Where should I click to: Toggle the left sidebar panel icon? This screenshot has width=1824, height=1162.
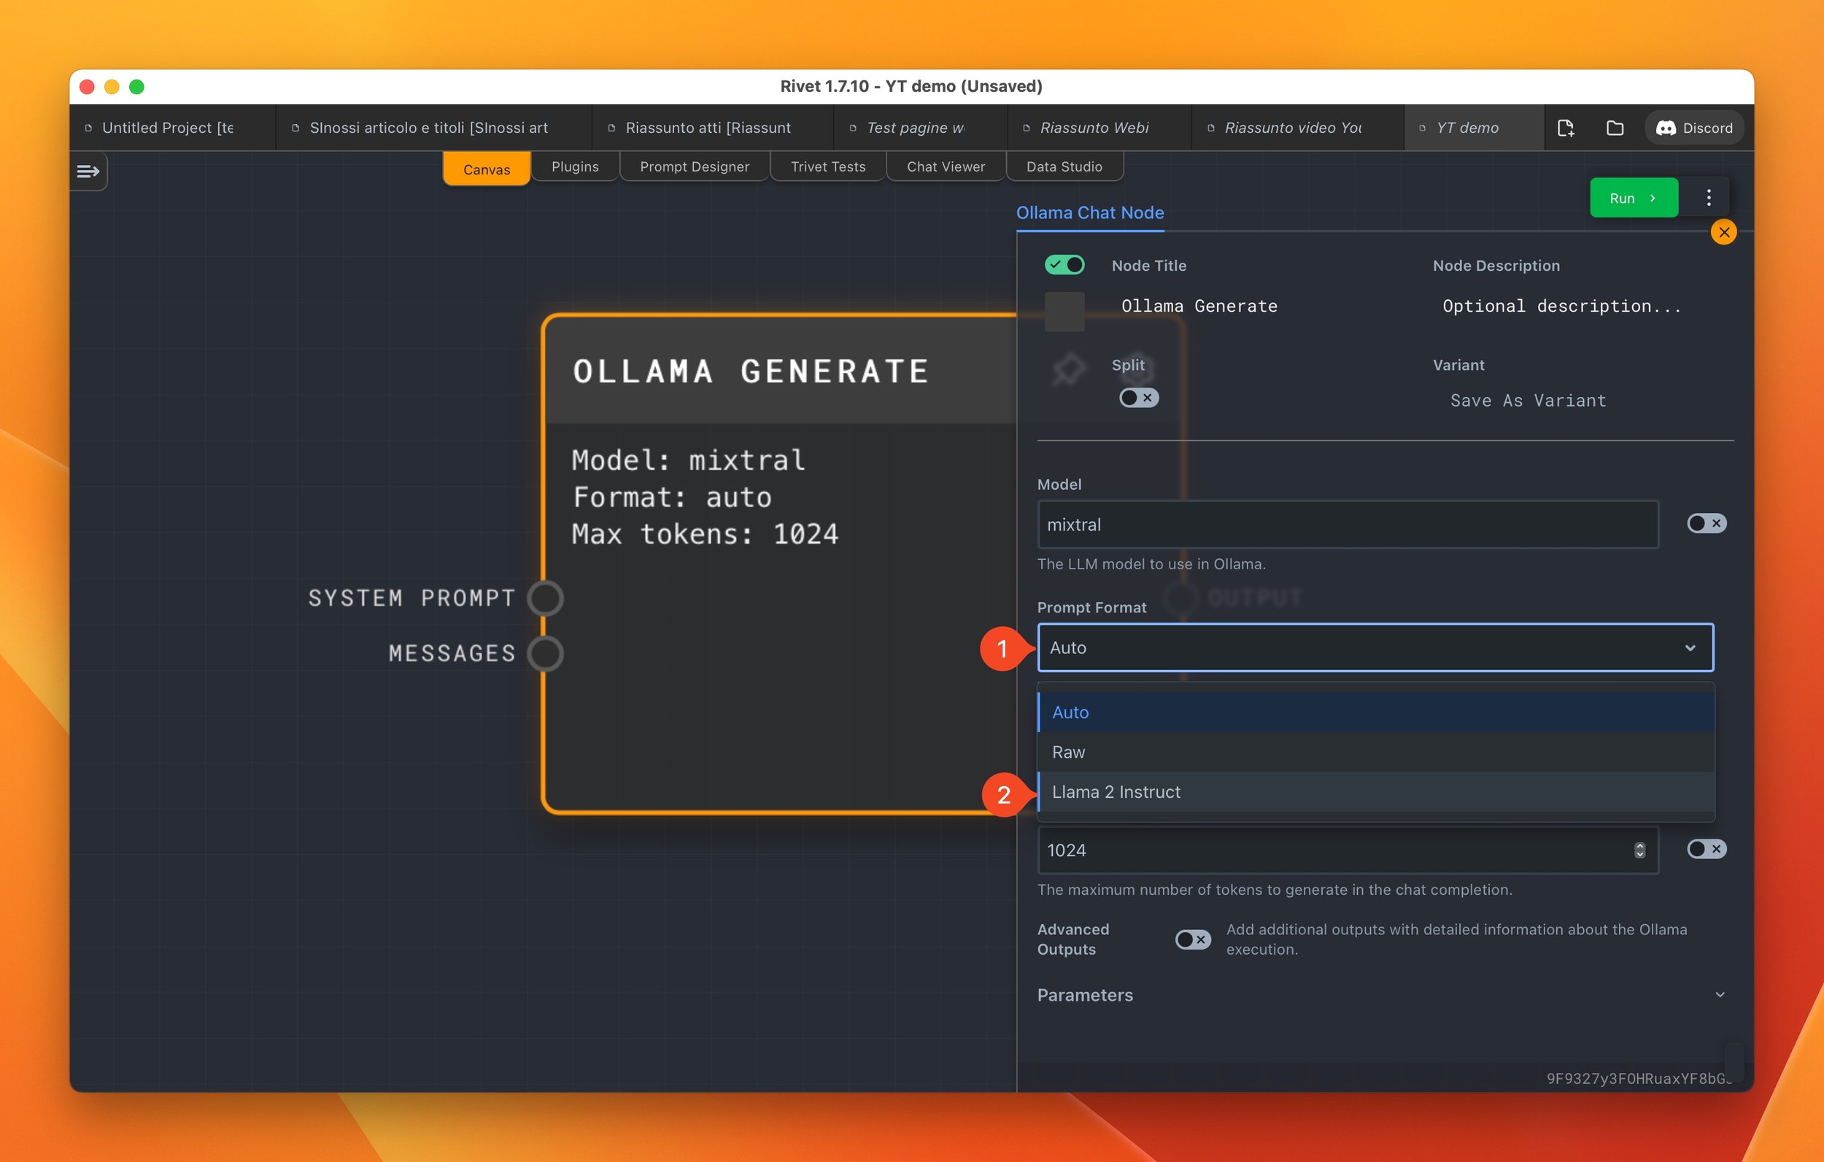coord(88,172)
